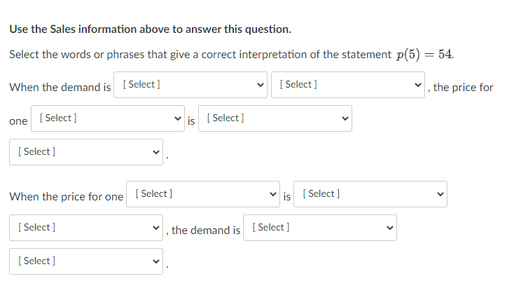
Task: Open the last dropdown ending the second sentence
Action: [86, 261]
